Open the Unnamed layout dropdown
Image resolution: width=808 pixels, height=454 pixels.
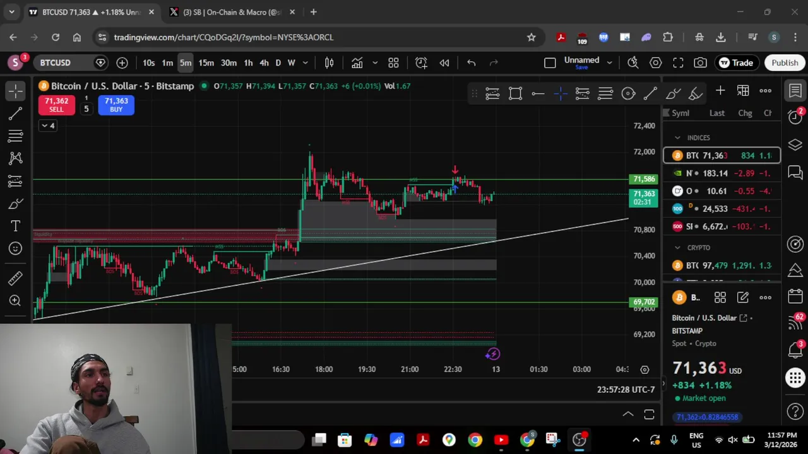609,62
